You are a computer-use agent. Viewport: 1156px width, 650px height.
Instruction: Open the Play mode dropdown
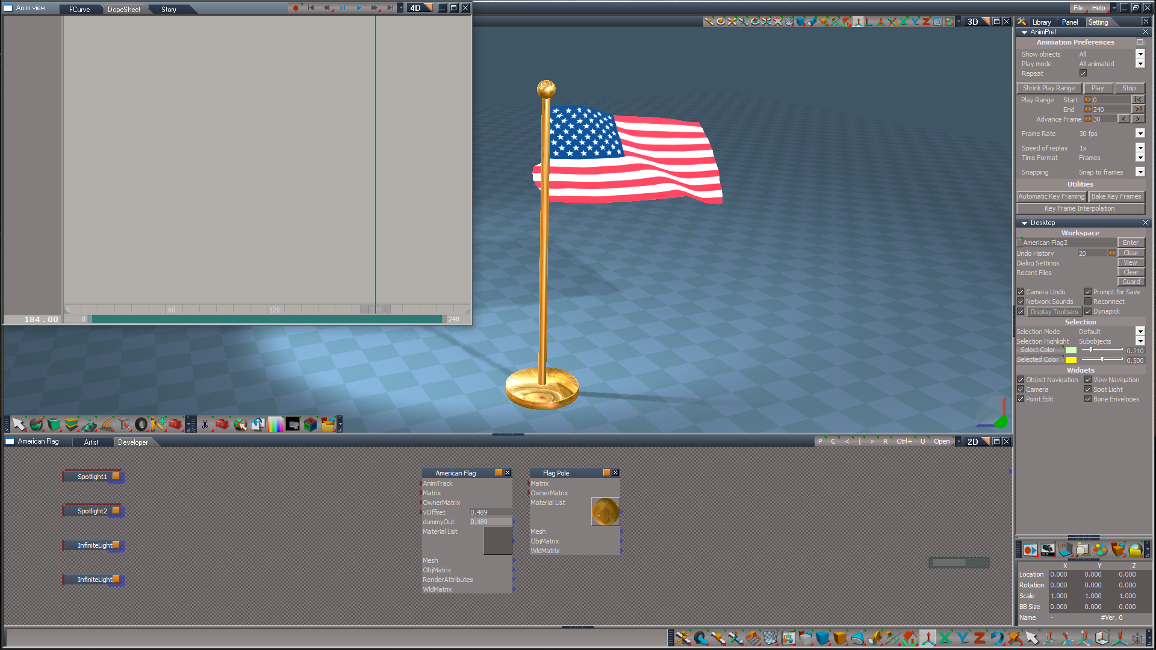point(1140,64)
